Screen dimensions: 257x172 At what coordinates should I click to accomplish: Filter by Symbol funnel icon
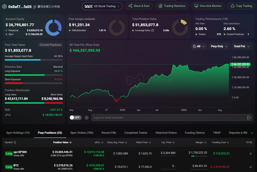click(x=15, y=143)
